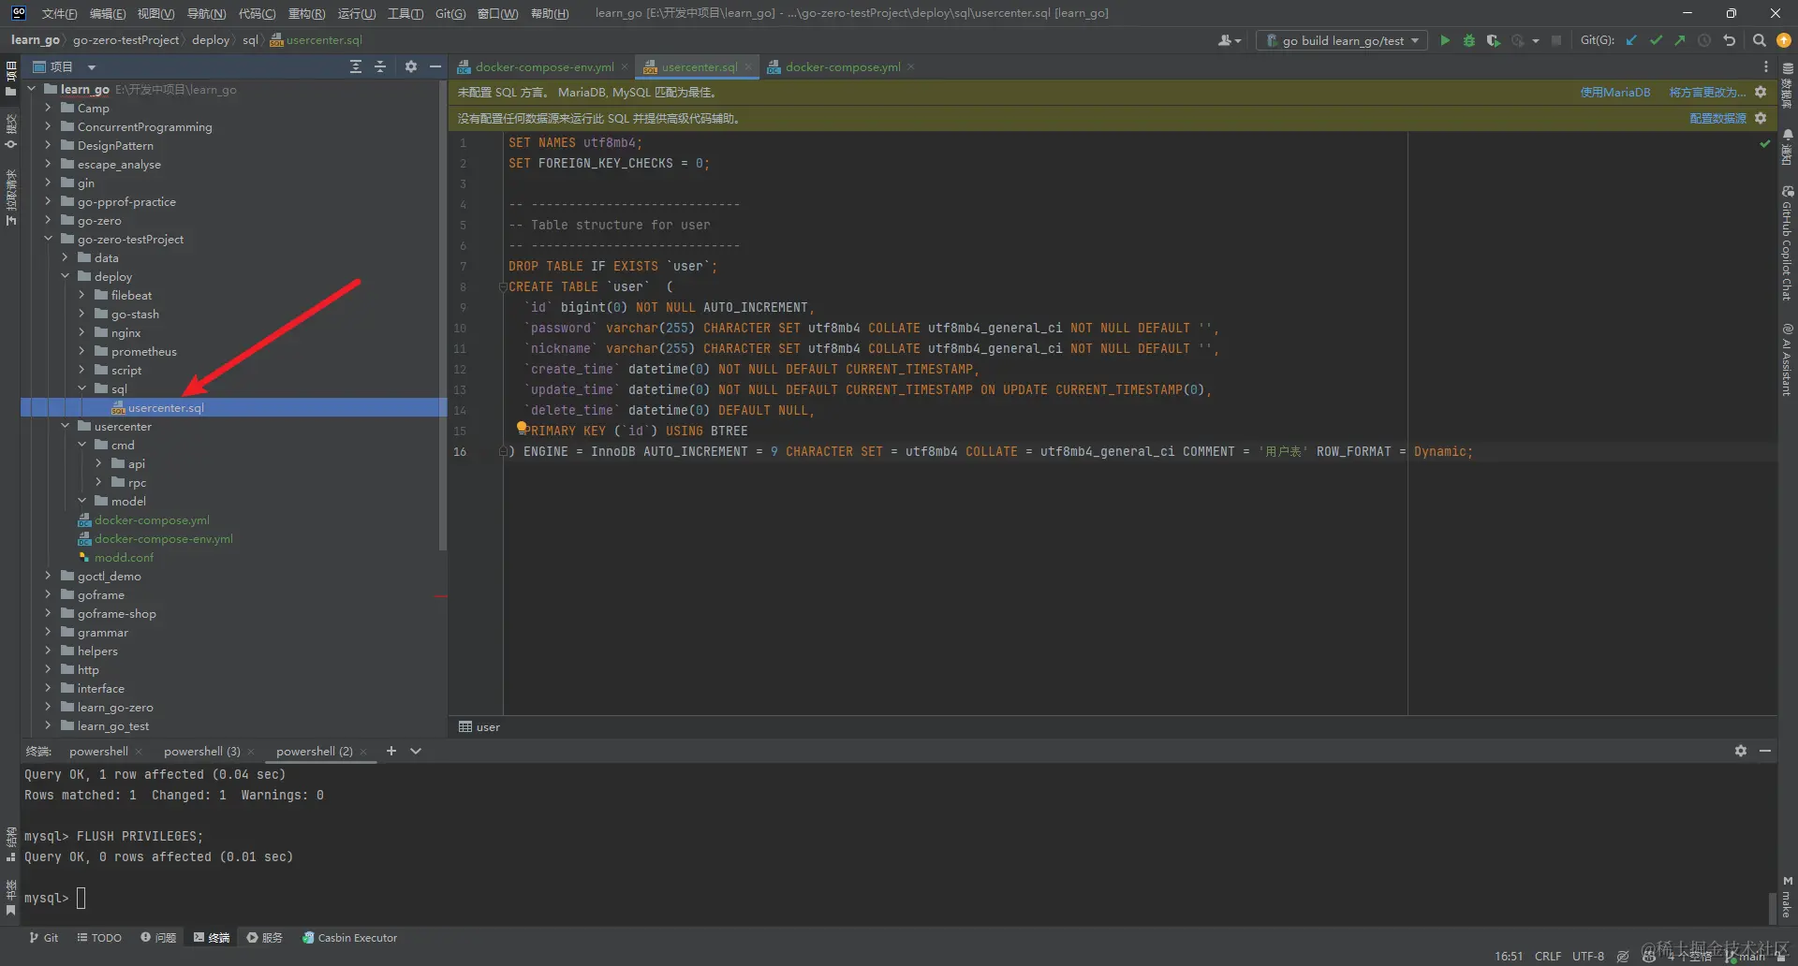The height and width of the screenshot is (966, 1798).
Task: Click the mysql> terminal prompt input
Action: click(x=81, y=898)
